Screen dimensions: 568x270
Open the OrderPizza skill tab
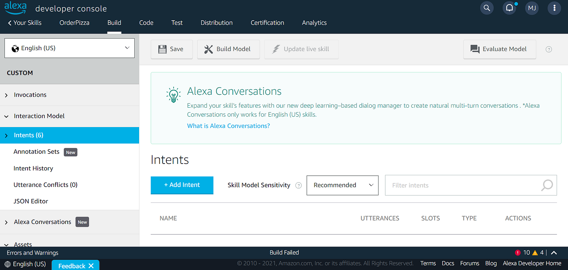click(74, 23)
